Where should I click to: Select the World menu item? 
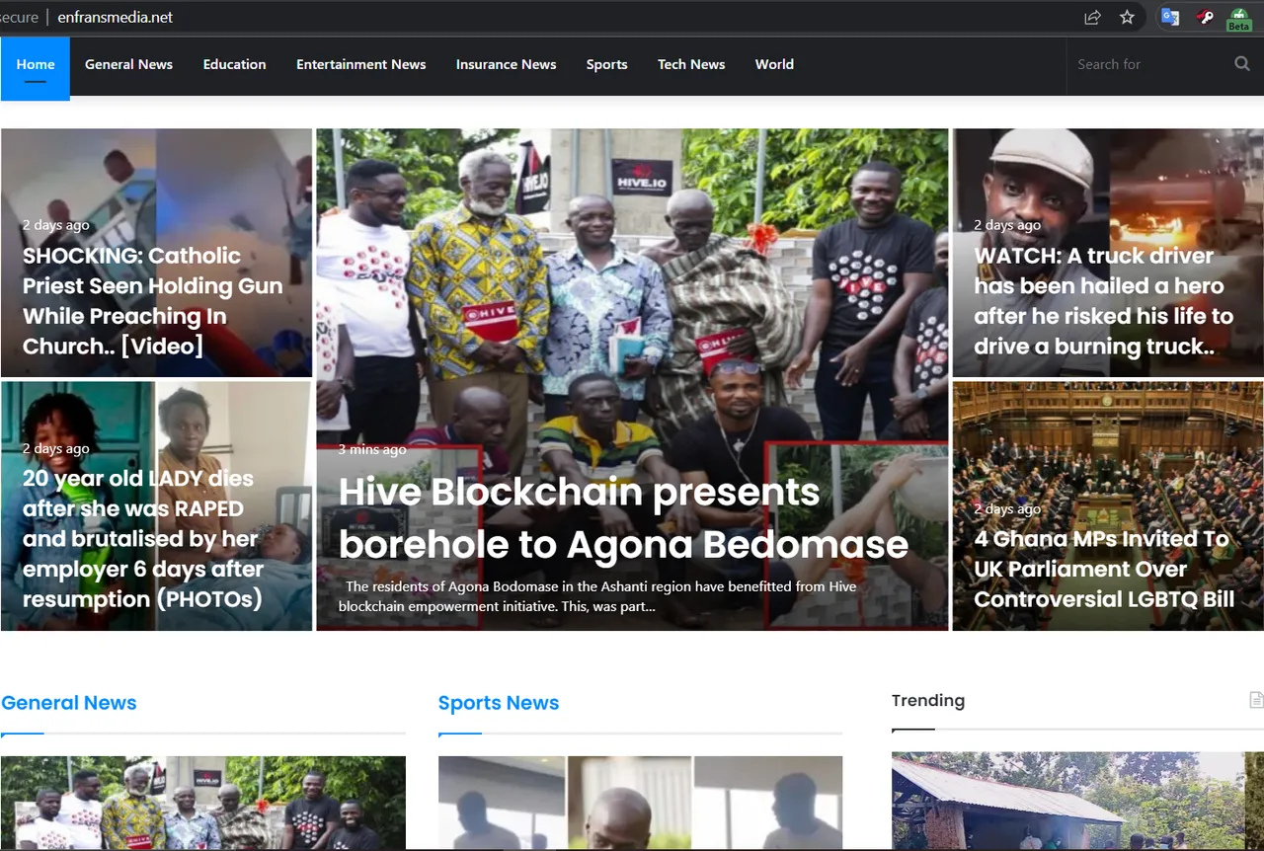coord(774,64)
